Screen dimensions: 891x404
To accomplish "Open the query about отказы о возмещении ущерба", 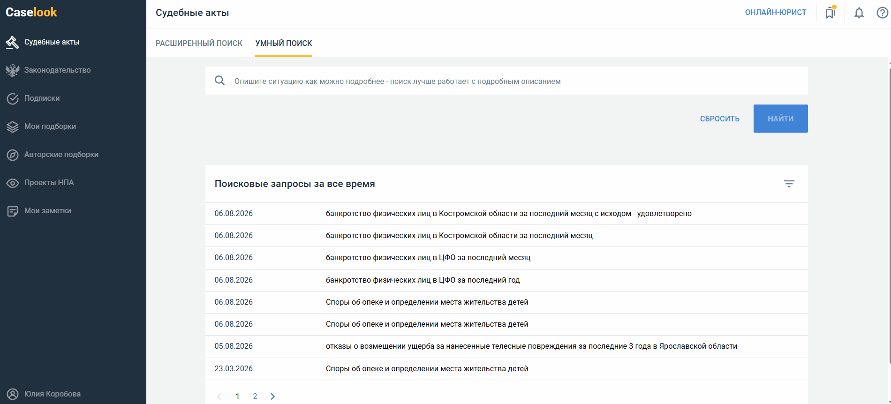I will click(x=506, y=346).
